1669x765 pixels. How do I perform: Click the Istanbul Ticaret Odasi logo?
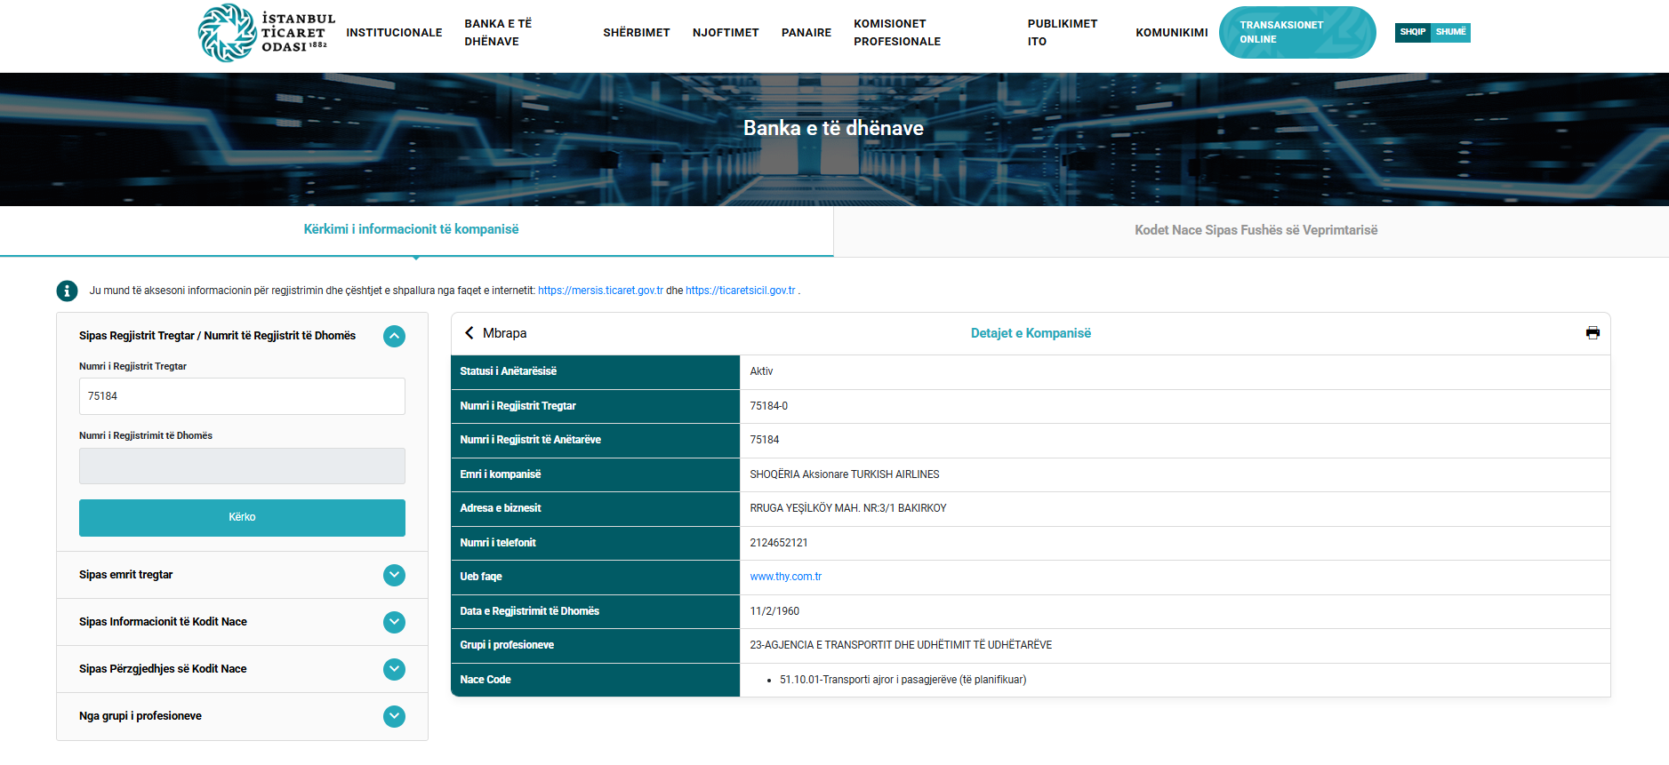point(266,33)
